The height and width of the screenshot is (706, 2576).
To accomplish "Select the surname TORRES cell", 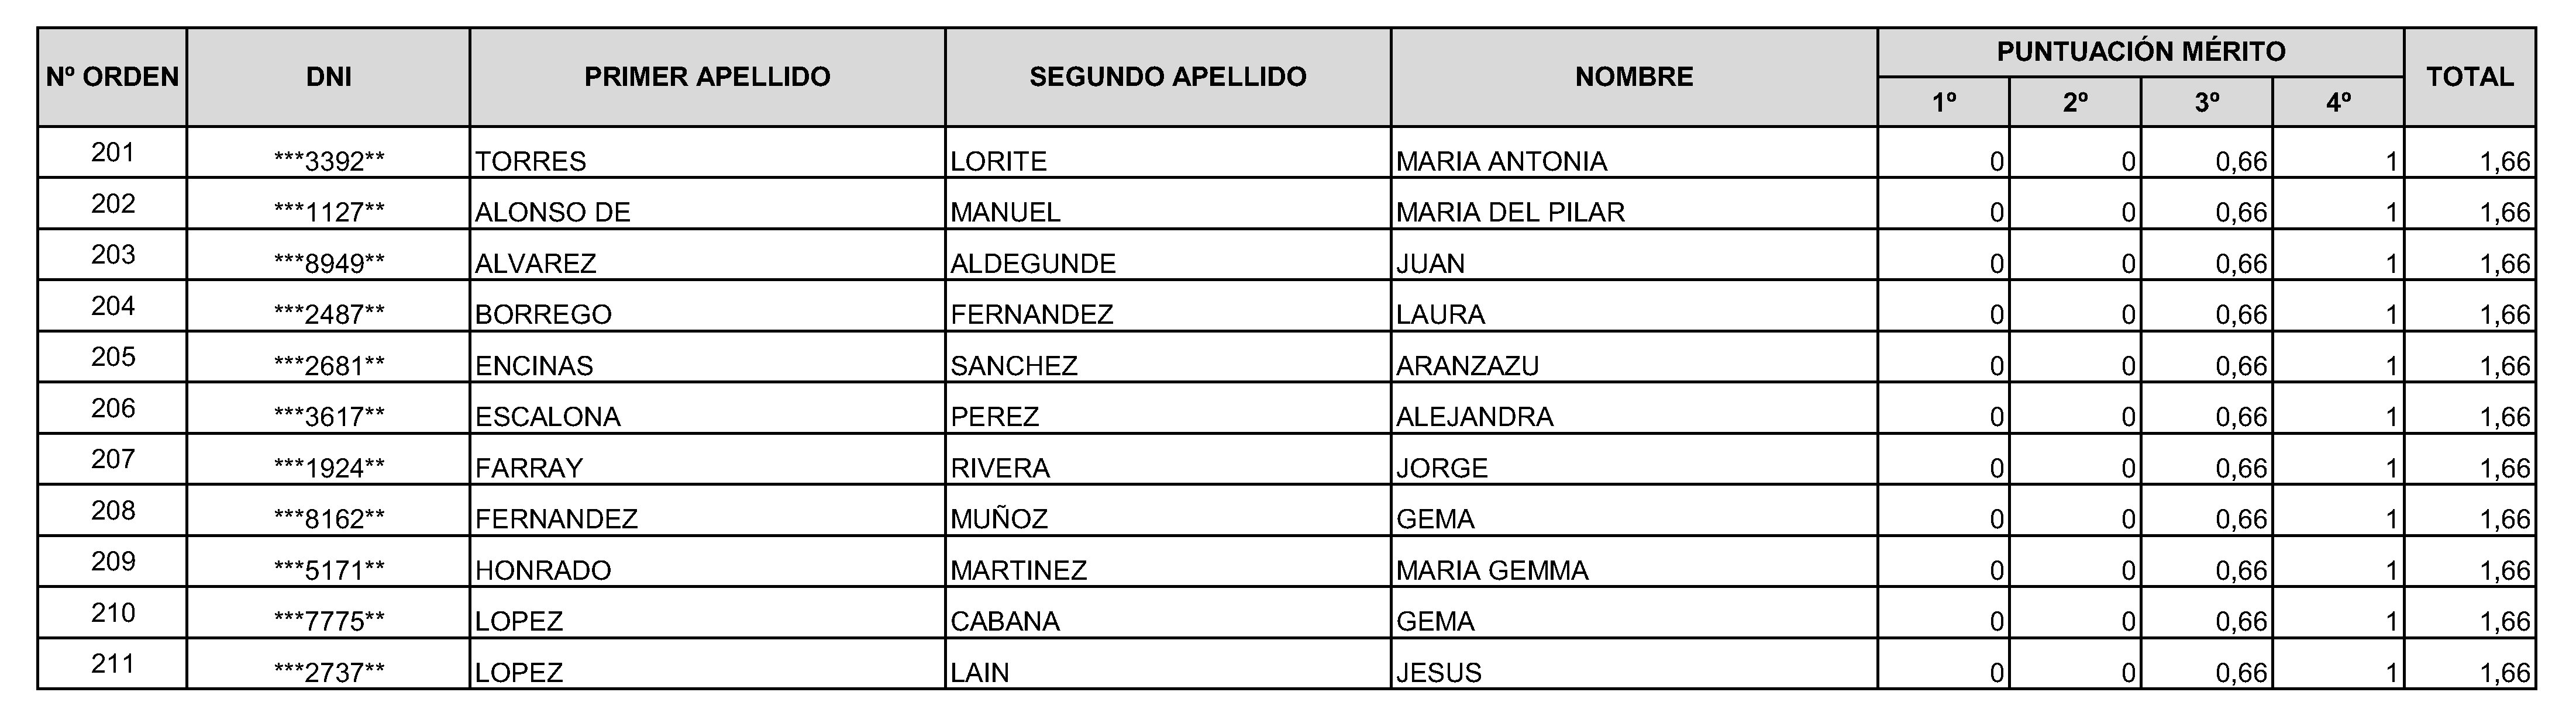I will (x=531, y=161).
